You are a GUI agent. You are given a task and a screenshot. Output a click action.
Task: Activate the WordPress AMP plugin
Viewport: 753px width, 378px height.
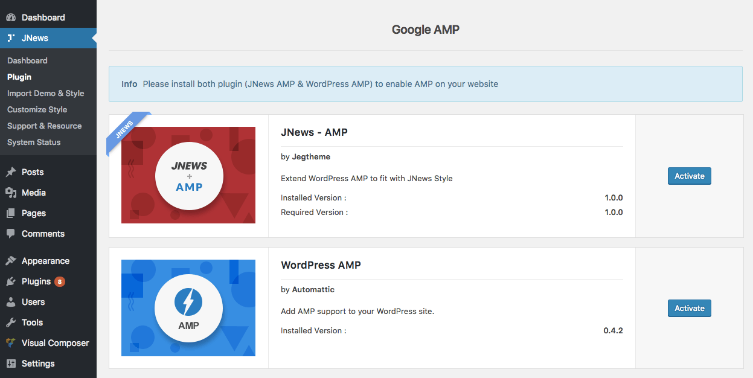click(689, 308)
